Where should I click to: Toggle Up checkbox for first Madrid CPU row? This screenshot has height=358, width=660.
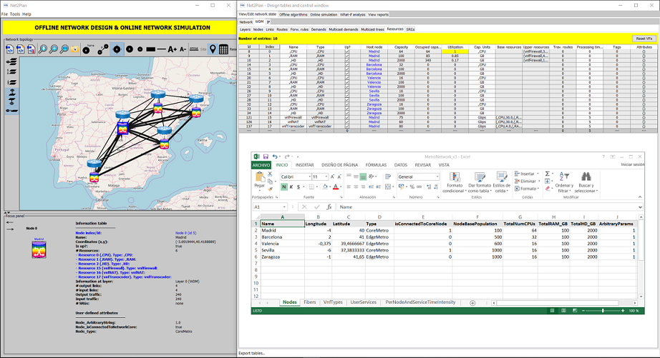pos(347,52)
